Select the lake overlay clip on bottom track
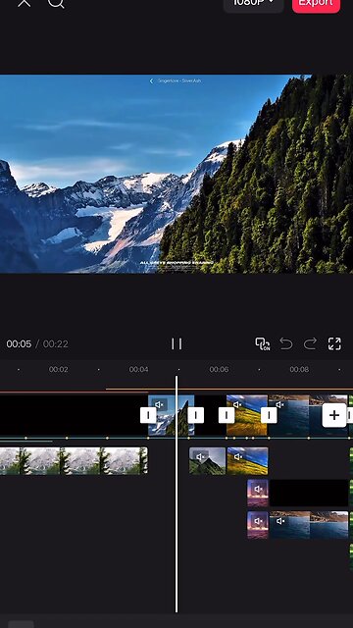 pos(309,525)
